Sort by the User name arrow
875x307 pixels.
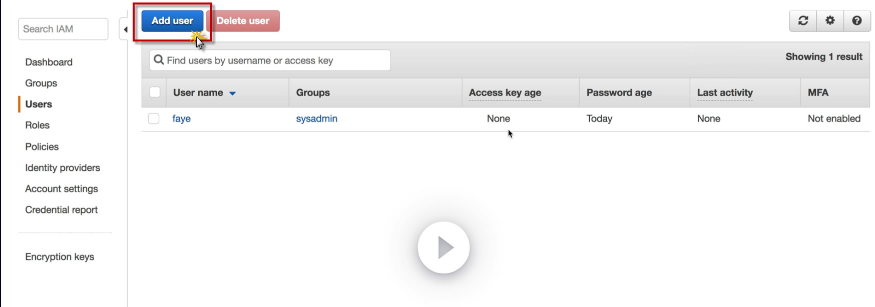click(x=232, y=93)
